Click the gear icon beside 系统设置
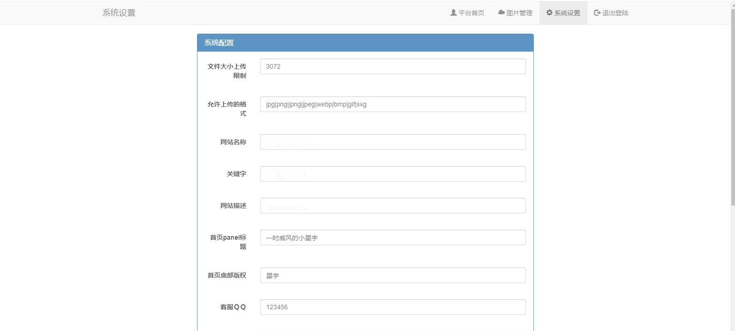The width and height of the screenshot is (735, 331). (x=549, y=12)
